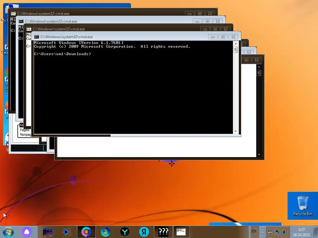The height and width of the screenshot is (238, 318).
Task: Click front cmd scrollbar down arrow
Action: click(x=235, y=131)
